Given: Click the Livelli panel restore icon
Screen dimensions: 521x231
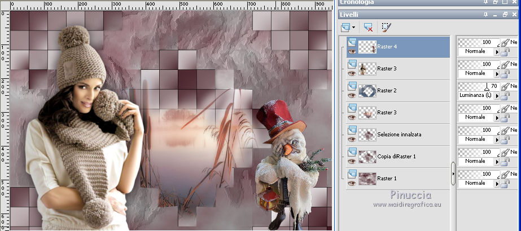Looking at the screenshot, I should (x=505, y=15).
